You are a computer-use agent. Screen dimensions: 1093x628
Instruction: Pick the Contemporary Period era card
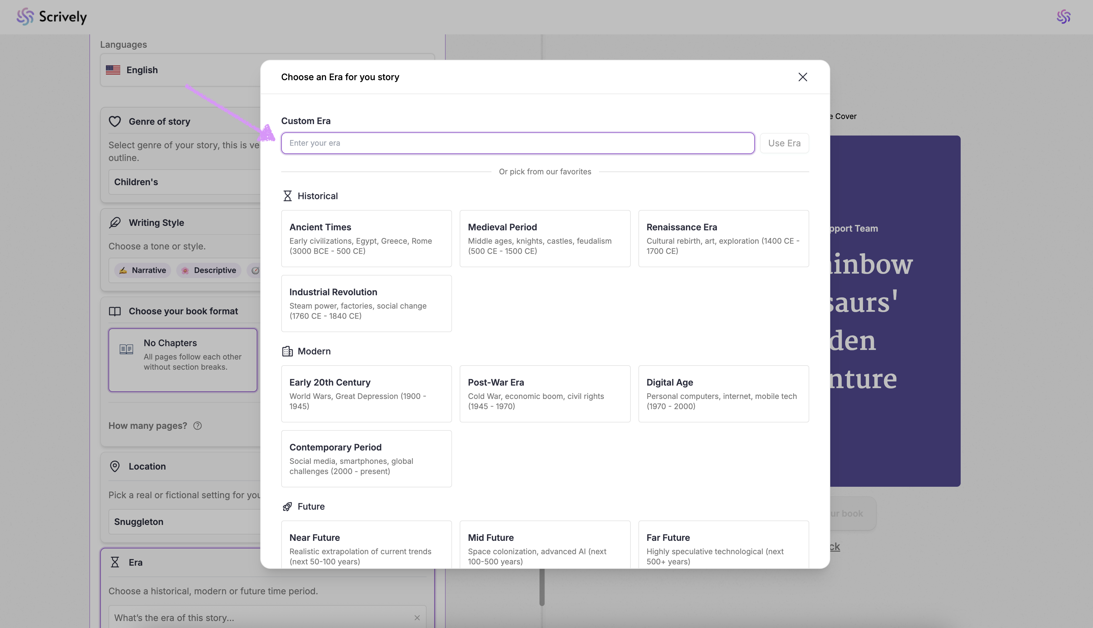[366, 458]
